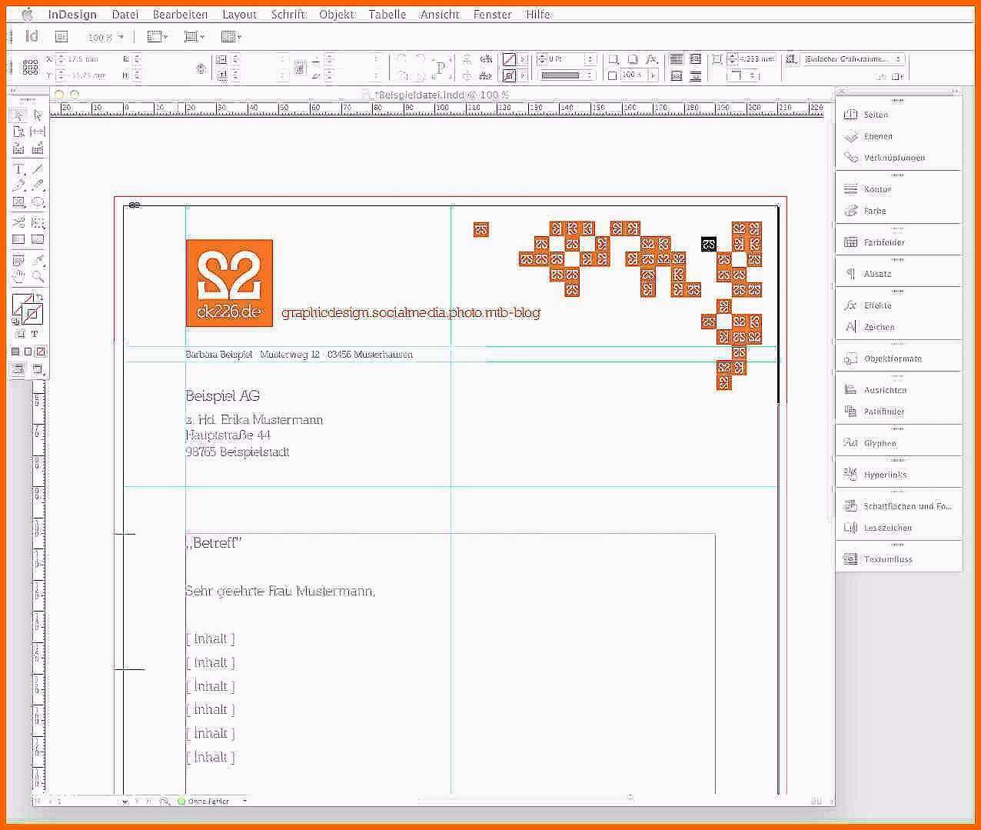Click the effects fx icon in control bar
981x830 pixels.
[x=651, y=59]
